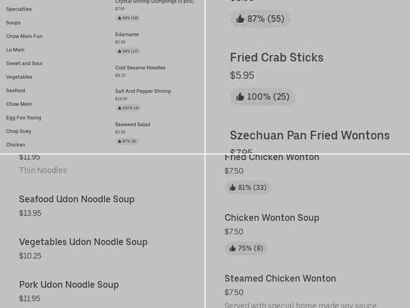Open the Seafood menu section
Viewport: 410px width, 308px height.
pyautogui.click(x=15, y=90)
